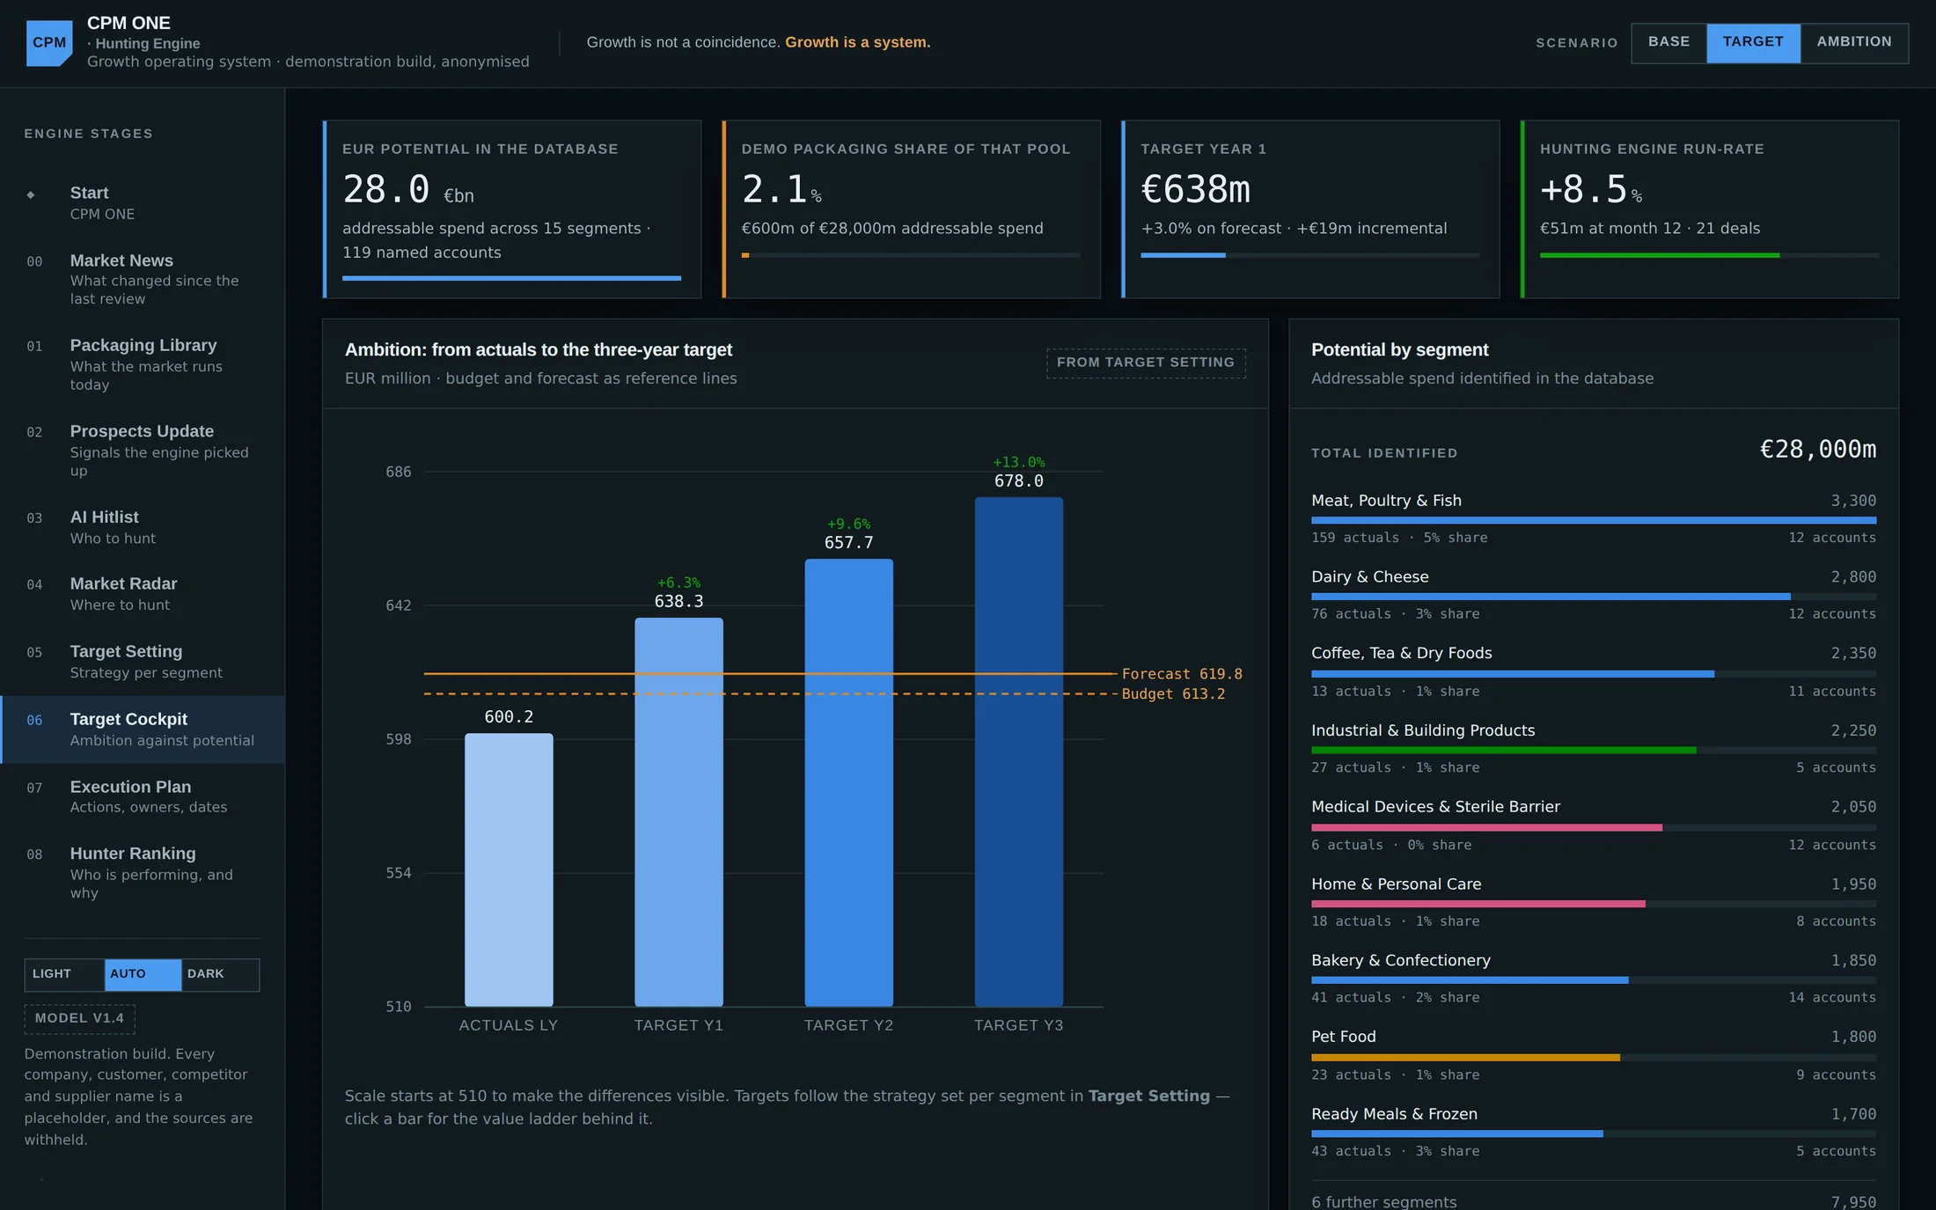Switch theme to DARK

pos(220,974)
